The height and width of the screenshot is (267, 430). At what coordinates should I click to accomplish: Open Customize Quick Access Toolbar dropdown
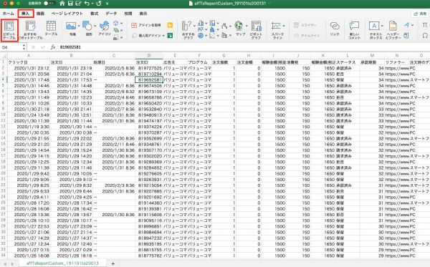click(107, 4)
